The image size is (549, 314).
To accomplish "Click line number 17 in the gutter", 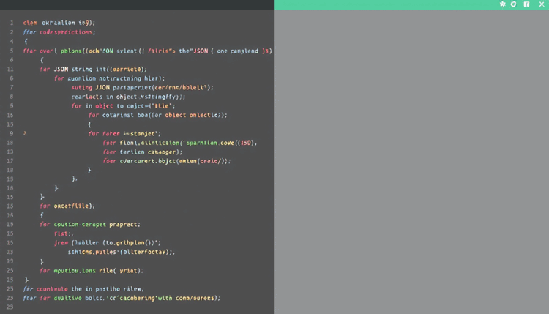I will coord(12,160).
